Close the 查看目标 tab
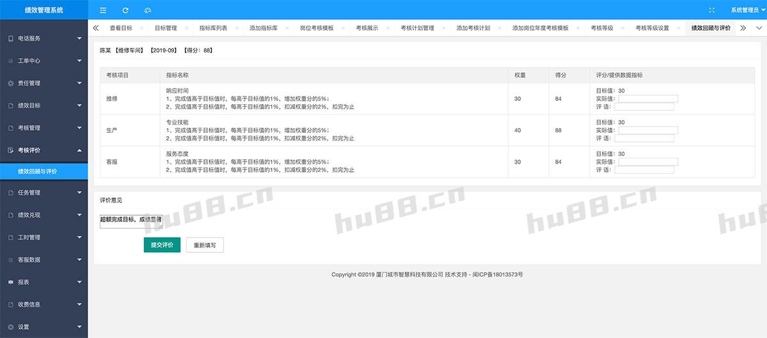This screenshot has width=767, height=338. [x=141, y=28]
